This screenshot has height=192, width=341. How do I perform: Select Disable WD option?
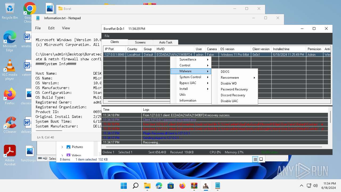(235, 83)
